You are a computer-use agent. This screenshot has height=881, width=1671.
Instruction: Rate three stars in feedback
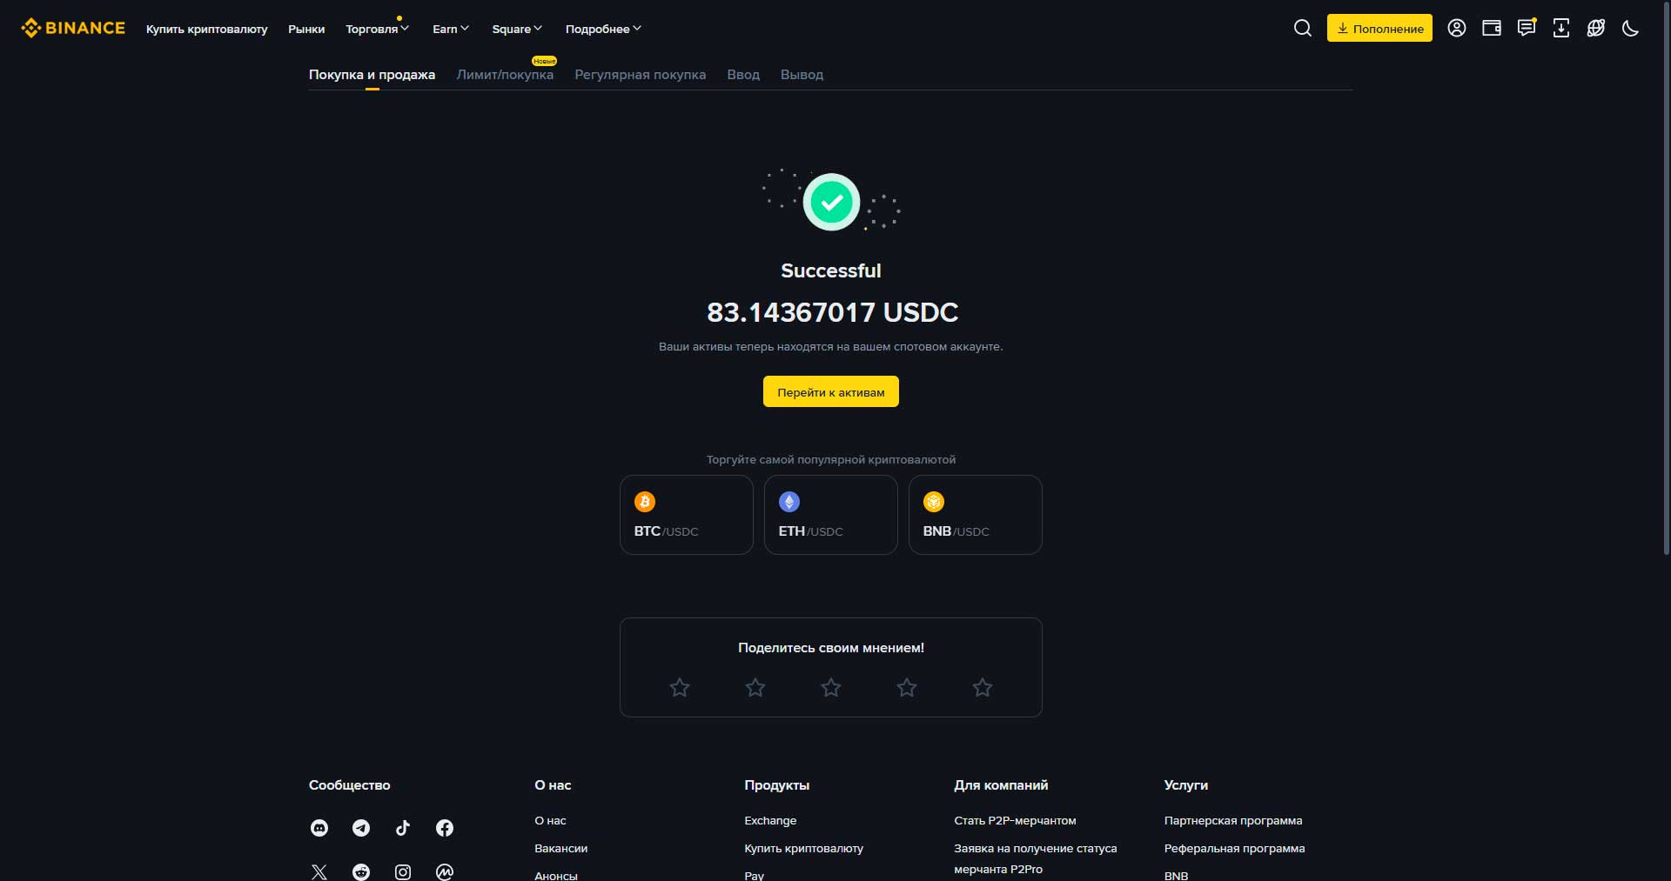coord(831,688)
